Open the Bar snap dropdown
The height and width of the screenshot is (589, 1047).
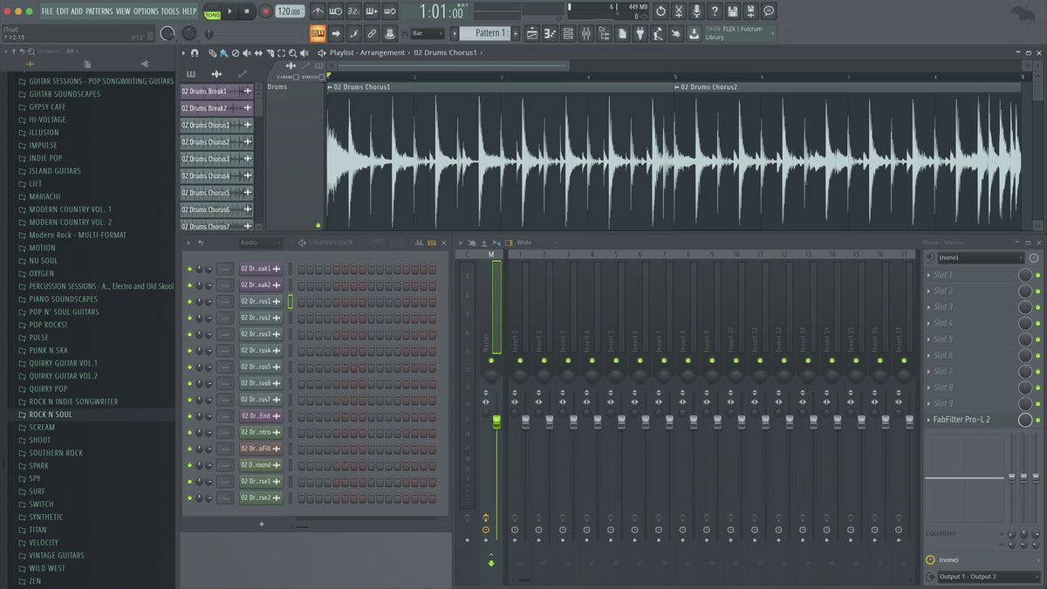coord(428,33)
